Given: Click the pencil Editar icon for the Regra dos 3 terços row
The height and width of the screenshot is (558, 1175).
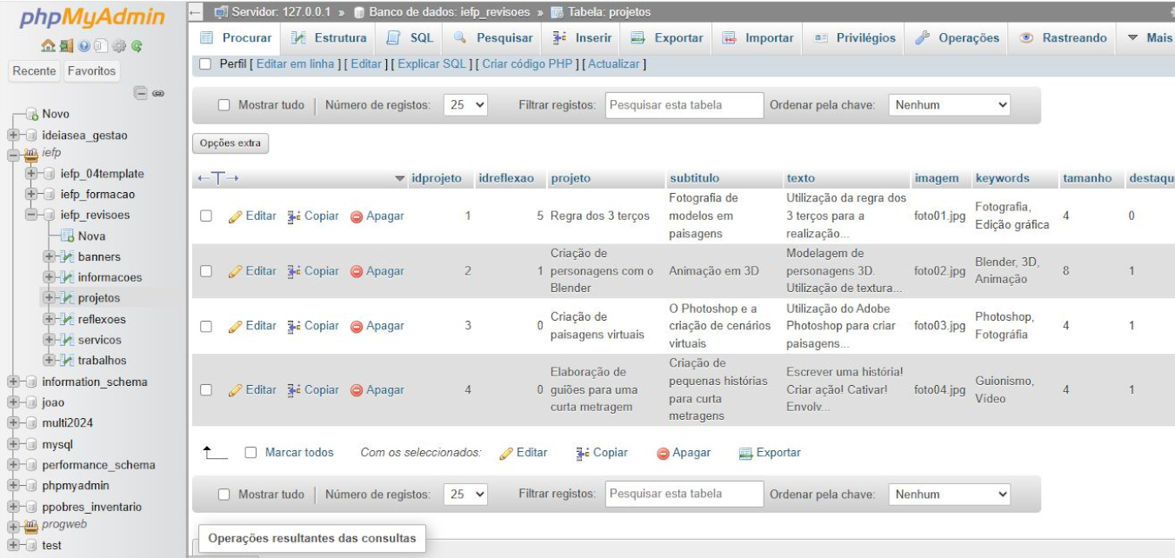Looking at the screenshot, I should (x=235, y=216).
